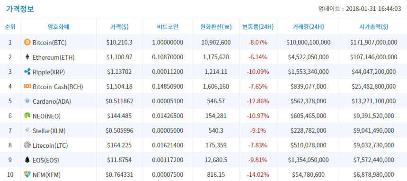Click NEM volume $54,780,600
Image resolution: width=407 pixels, height=181 pixels.
(x=309, y=174)
